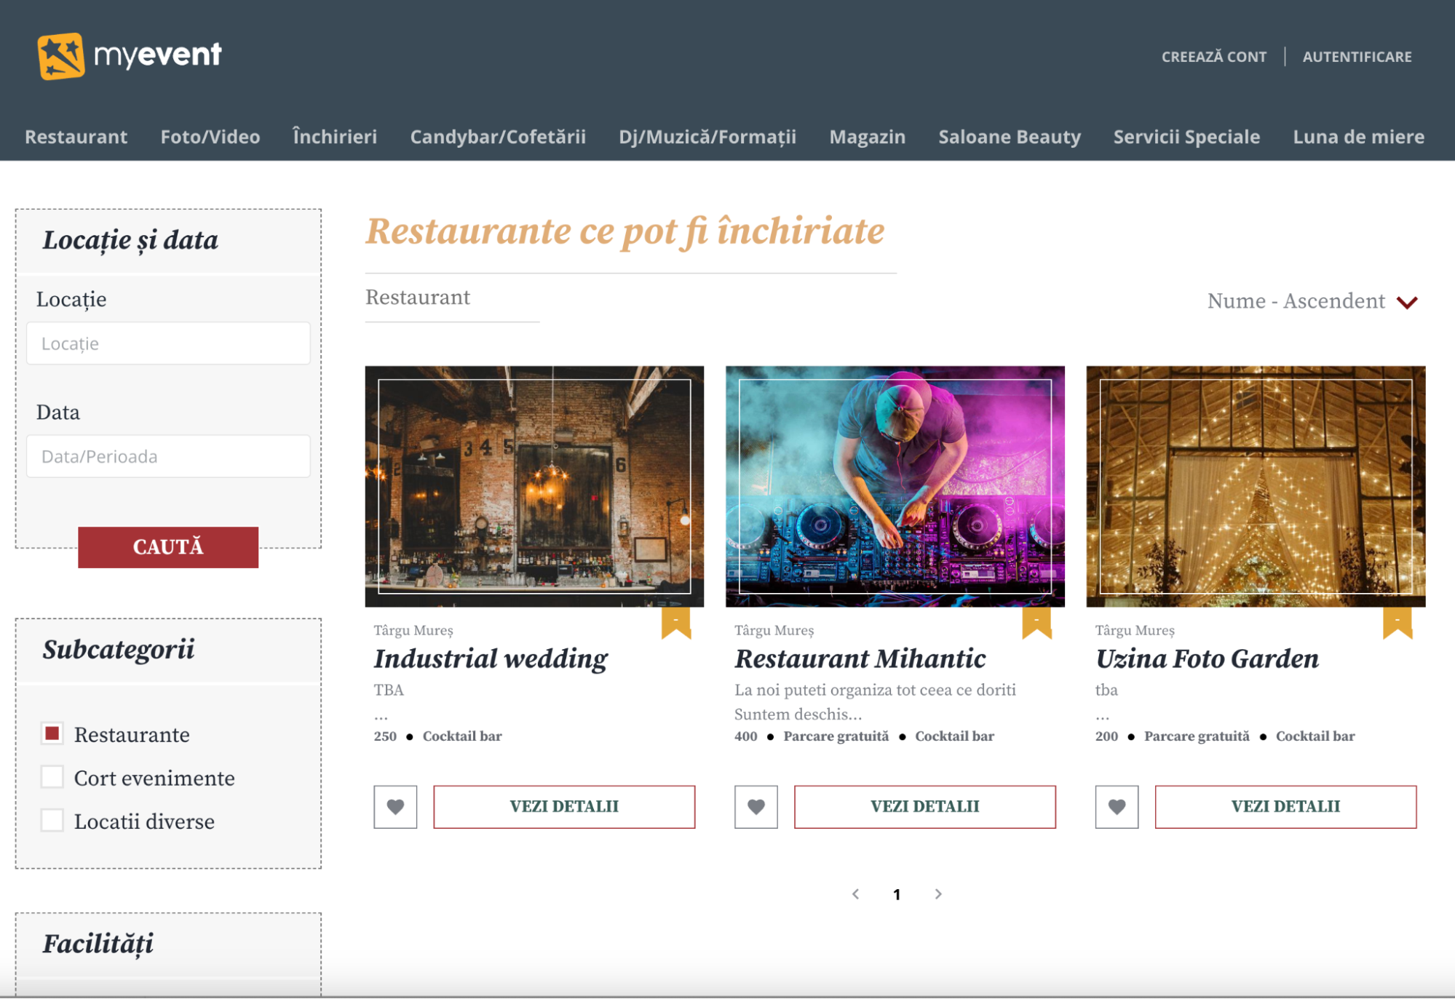Check the Locatii diverse checkbox

click(x=52, y=821)
